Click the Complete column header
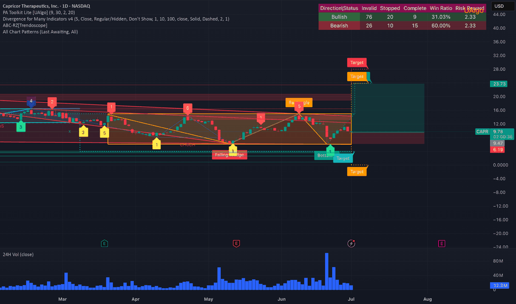 tap(415, 8)
